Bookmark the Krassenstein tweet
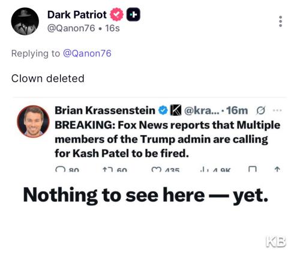This screenshot has width=300, height=267. 253,170
